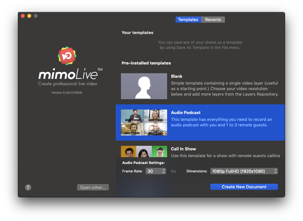Click the Pre-installed templates heading
The image size is (303, 221).
(x=146, y=63)
